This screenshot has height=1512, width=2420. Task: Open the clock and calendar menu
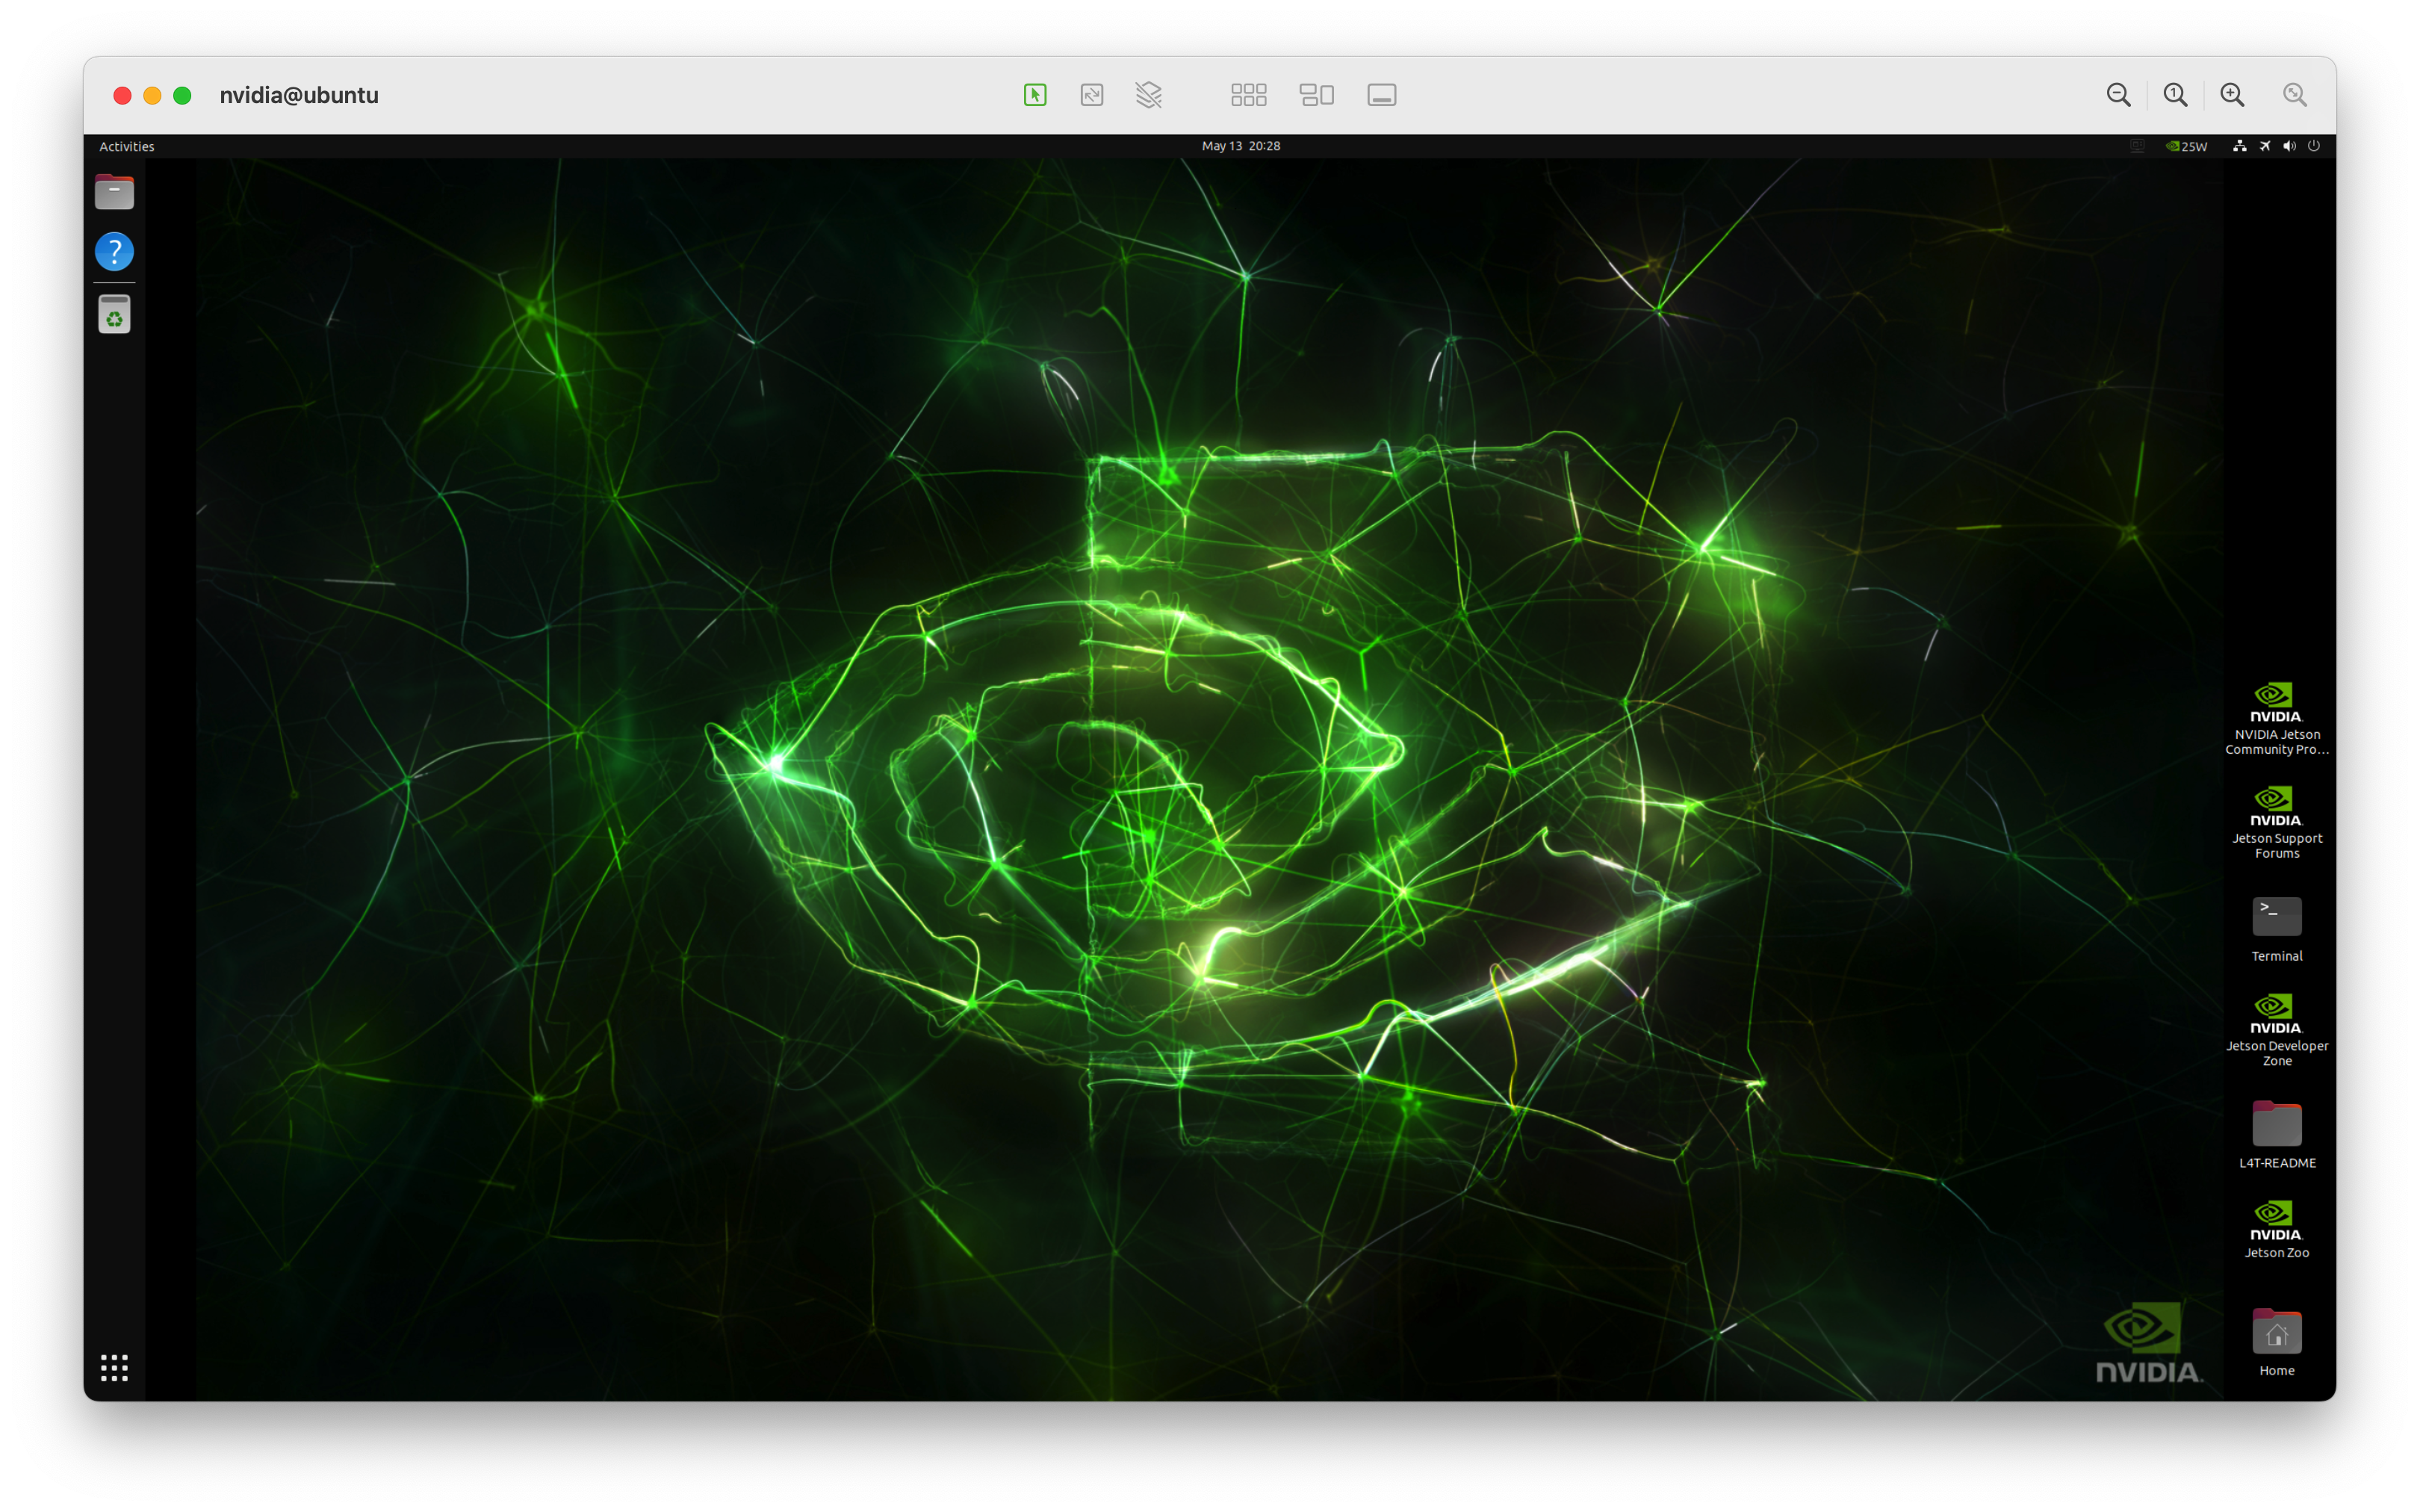point(1241,146)
